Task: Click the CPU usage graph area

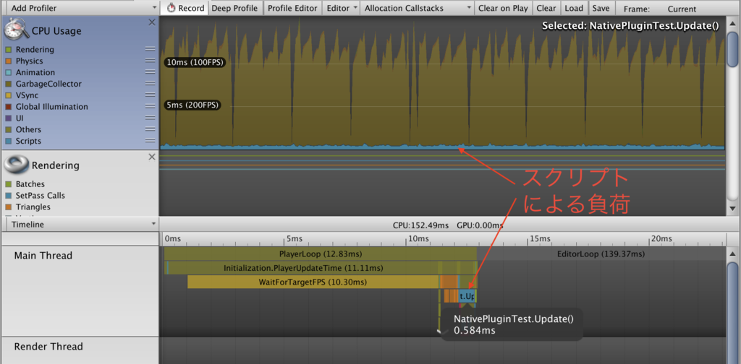Action: [442, 83]
